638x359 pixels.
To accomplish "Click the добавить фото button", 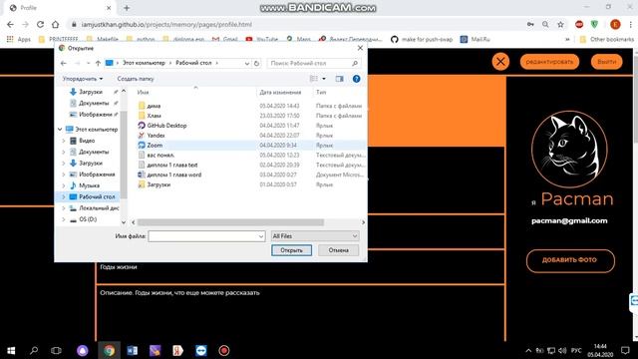I will click(570, 260).
